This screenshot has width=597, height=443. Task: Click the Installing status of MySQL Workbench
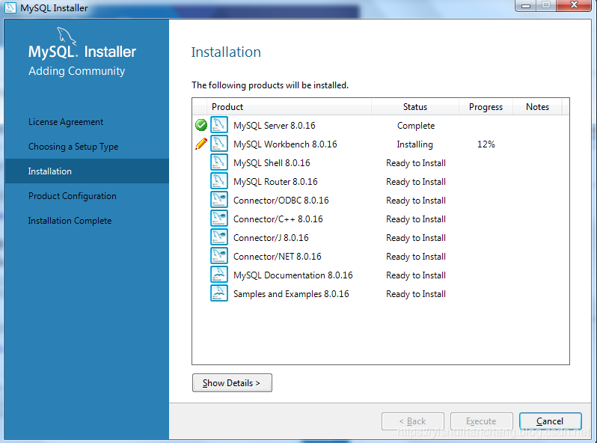coord(414,144)
